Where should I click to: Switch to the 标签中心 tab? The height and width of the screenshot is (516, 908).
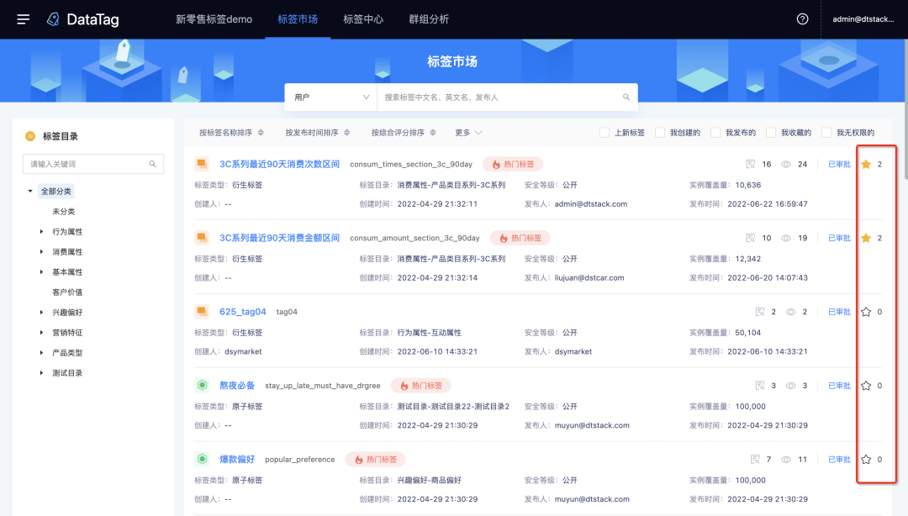363,19
